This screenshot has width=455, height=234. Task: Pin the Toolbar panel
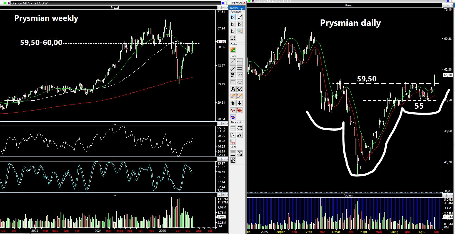coord(242,8)
